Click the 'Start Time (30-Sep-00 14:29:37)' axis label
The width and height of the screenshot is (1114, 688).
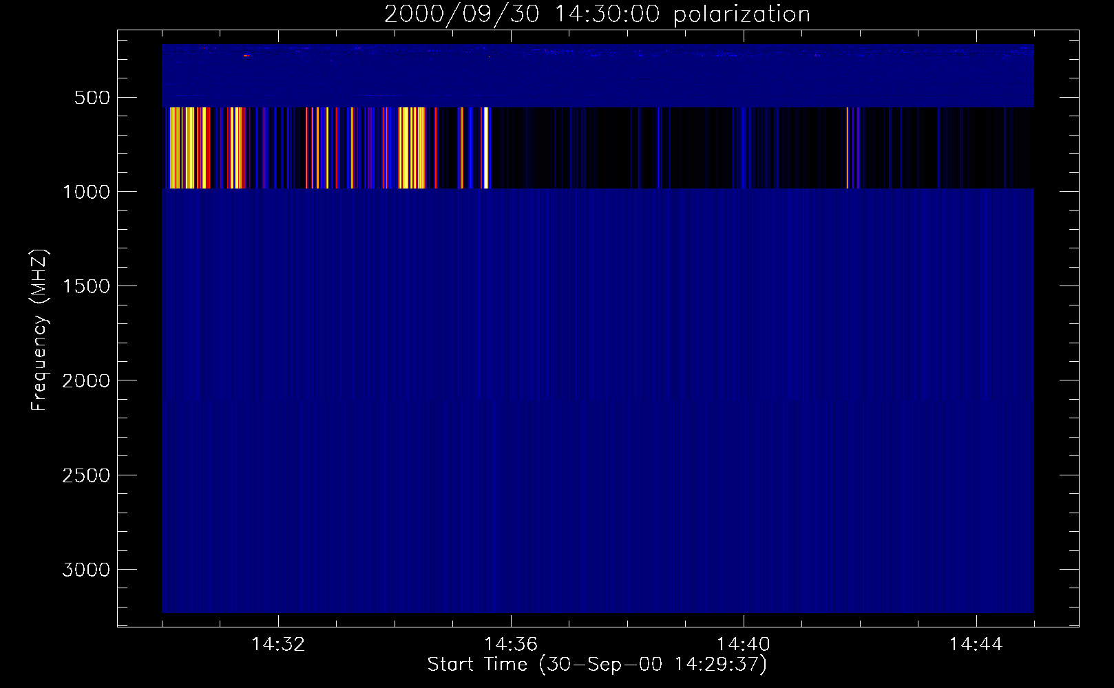[597, 665]
